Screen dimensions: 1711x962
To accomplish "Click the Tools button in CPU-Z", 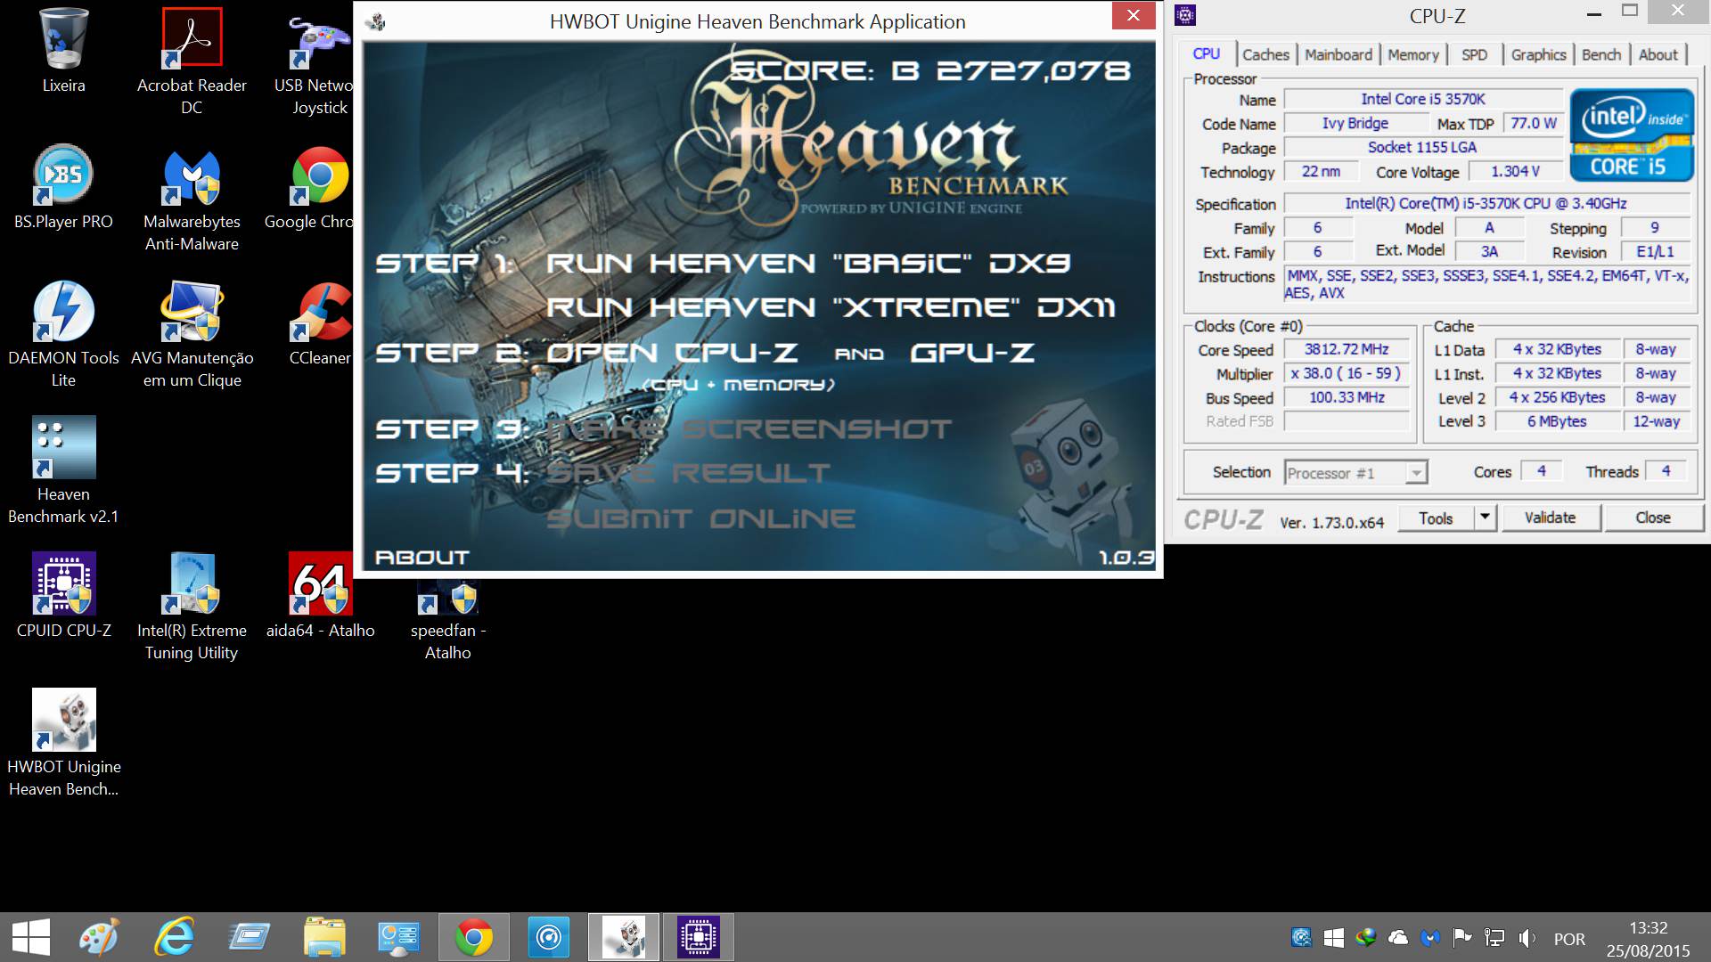I will (x=1436, y=518).
